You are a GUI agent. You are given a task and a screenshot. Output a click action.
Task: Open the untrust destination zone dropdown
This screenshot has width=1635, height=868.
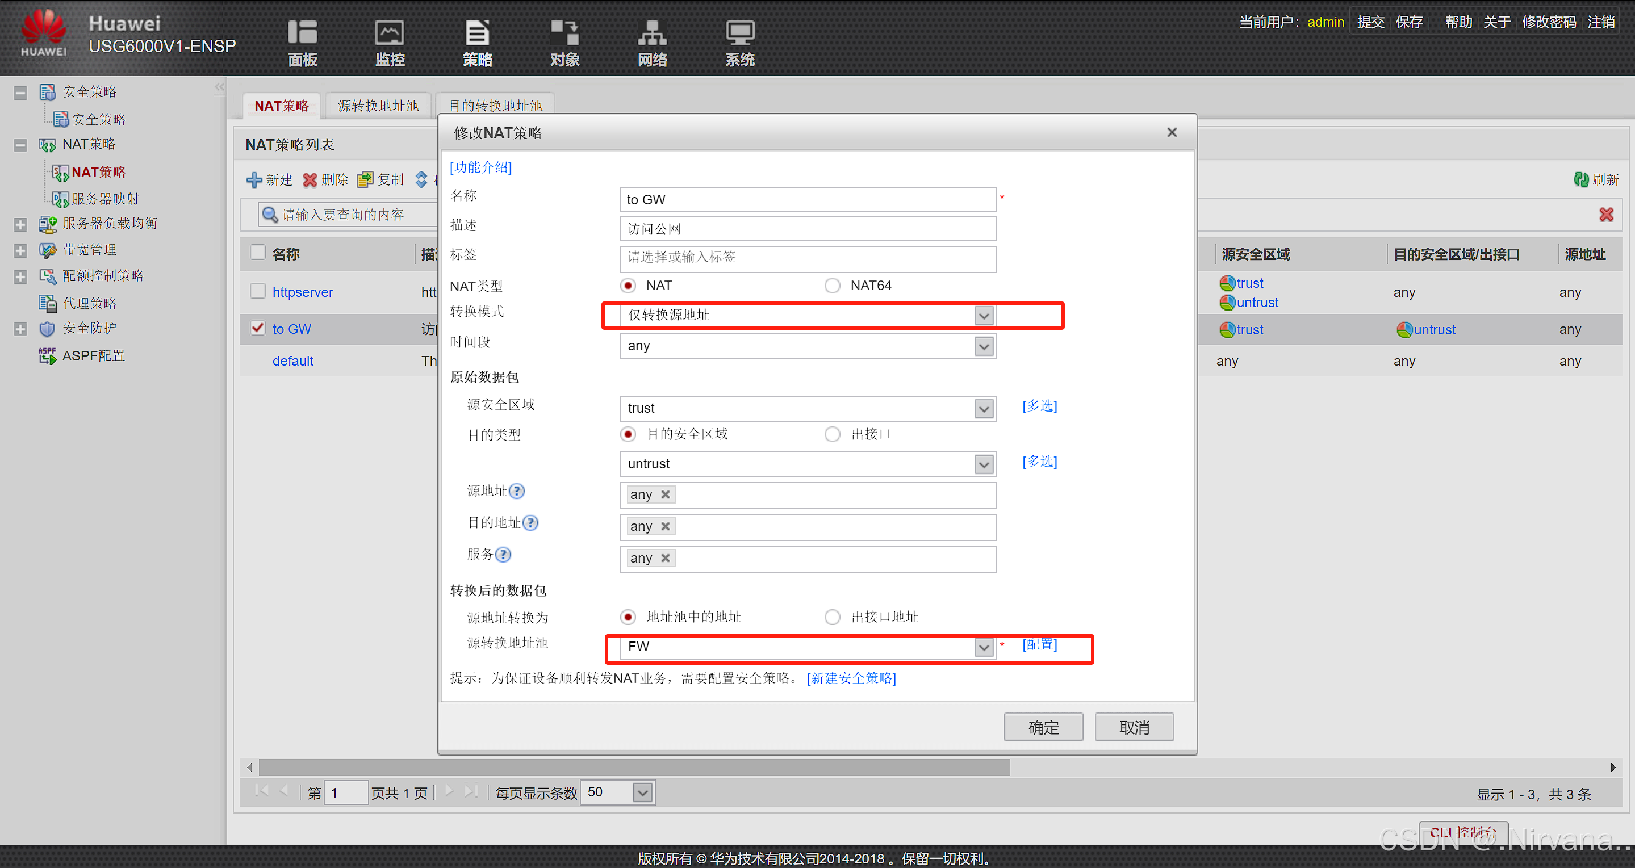click(983, 464)
